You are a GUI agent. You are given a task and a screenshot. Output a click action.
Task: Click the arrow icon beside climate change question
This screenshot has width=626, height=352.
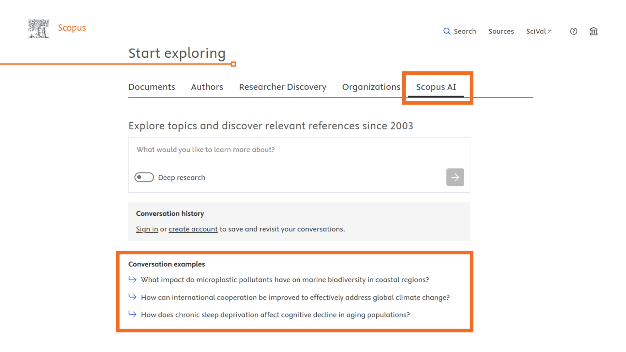[x=132, y=297]
